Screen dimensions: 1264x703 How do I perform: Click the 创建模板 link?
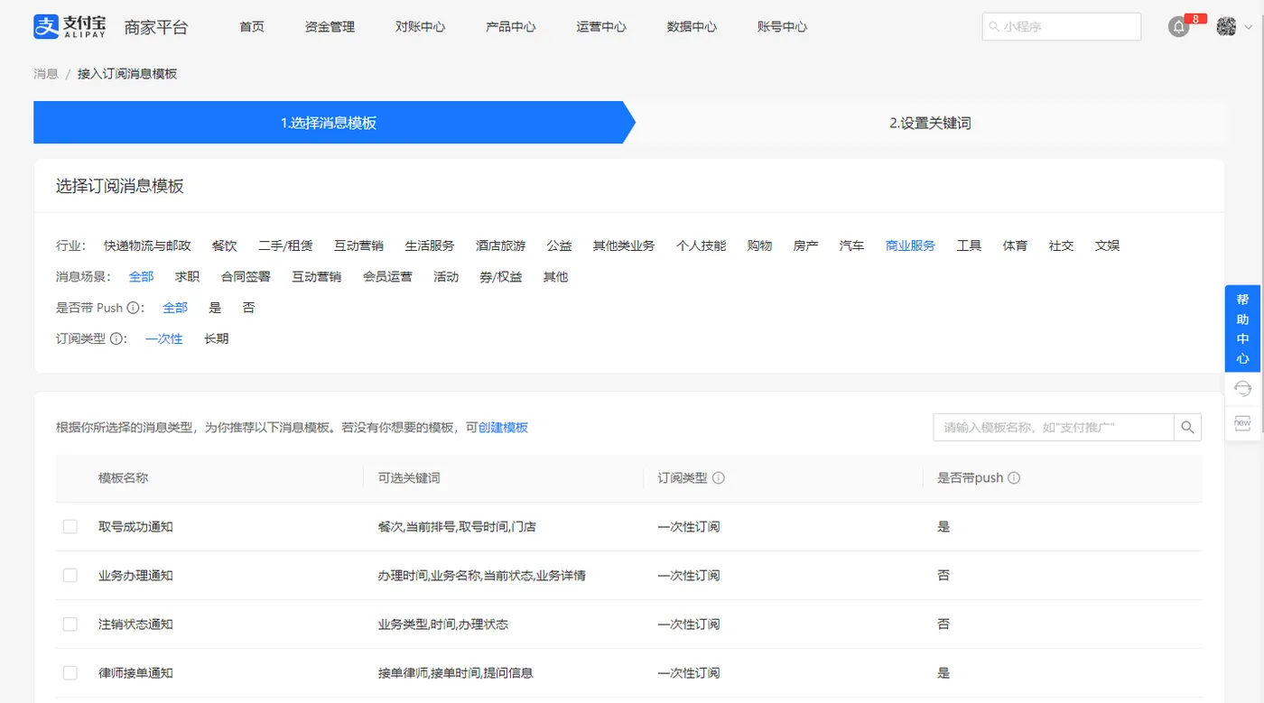click(503, 428)
